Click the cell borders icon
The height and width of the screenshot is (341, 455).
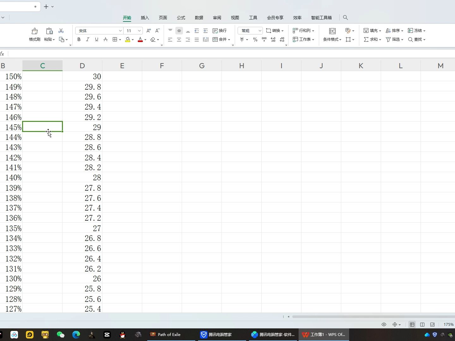tap(115, 39)
